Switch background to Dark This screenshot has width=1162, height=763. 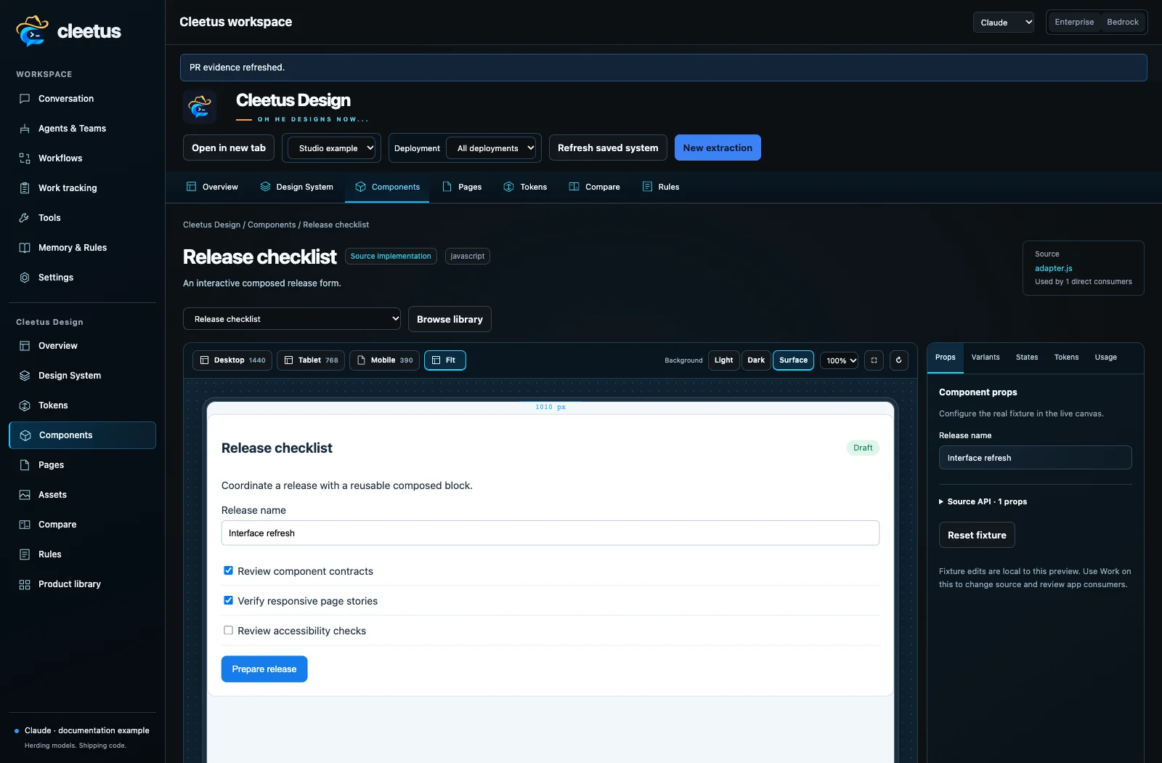pyautogui.click(x=756, y=360)
